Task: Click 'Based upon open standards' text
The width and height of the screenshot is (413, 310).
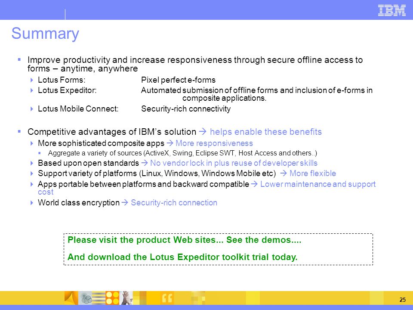Action: click(x=89, y=163)
